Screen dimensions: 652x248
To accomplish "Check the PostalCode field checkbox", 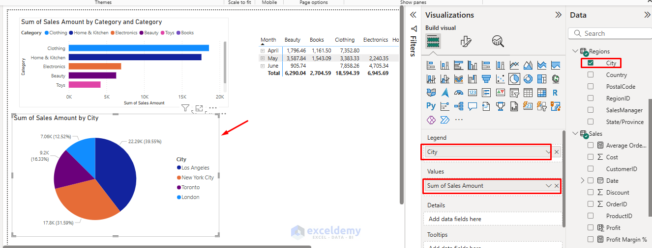I will 591,86.
